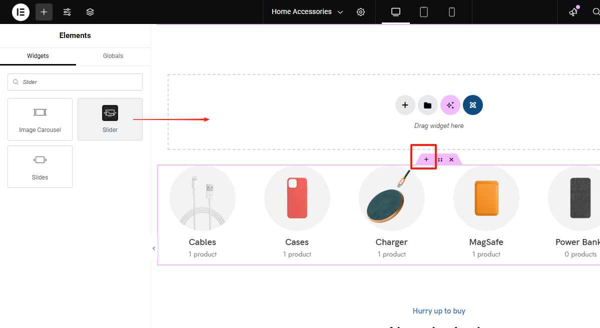Viewport: 600px width, 328px height.
Task: Open the add element plus button in top bar
Action: 44,12
